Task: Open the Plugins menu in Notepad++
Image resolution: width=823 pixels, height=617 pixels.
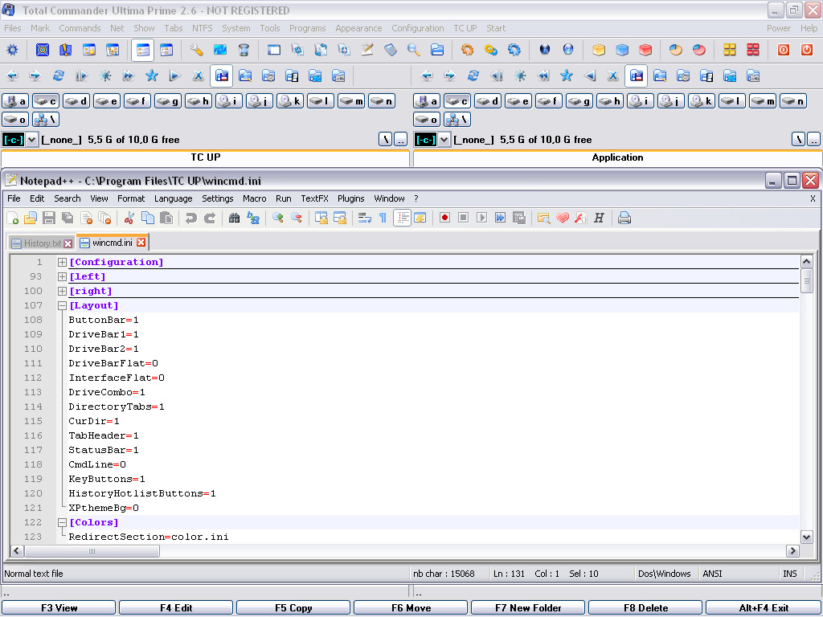Action: point(350,198)
